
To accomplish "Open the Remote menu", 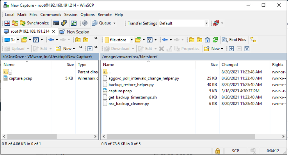I will tap(105, 15).
